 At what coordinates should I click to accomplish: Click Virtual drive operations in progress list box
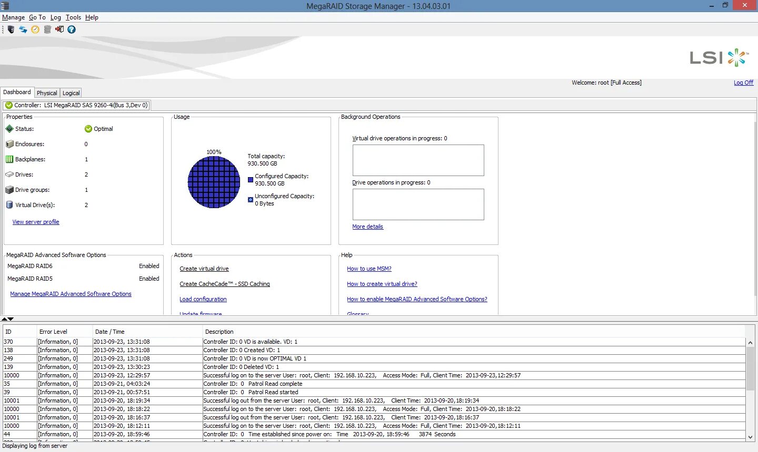[418, 160]
